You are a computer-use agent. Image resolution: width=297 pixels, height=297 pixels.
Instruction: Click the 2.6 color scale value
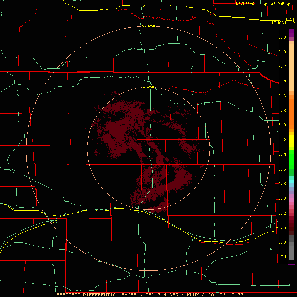tap(282, 169)
